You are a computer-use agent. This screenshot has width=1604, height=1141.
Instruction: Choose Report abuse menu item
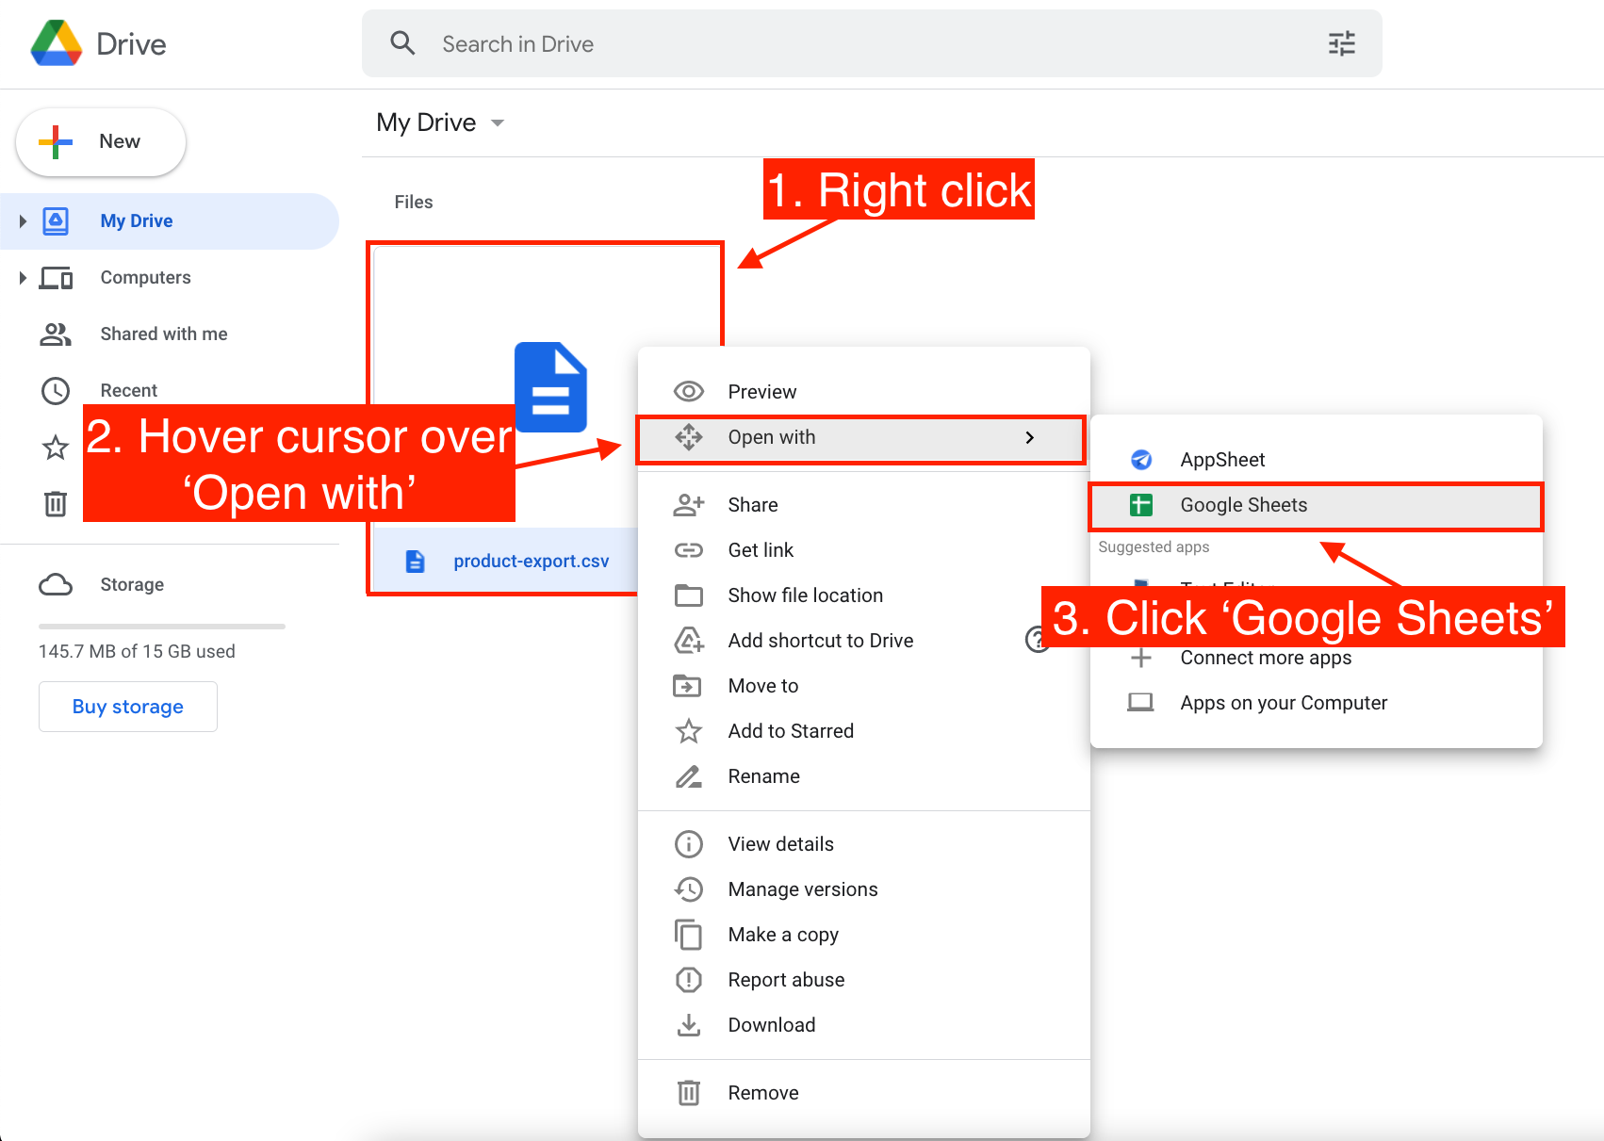863,980
